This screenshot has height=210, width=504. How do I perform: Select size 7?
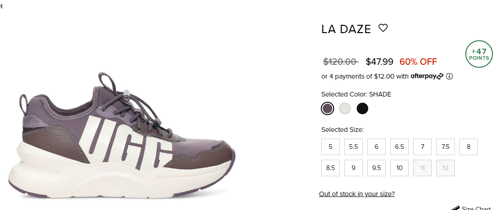[x=423, y=147]
